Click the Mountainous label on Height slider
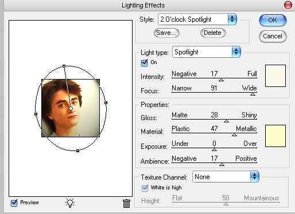Screen dimensions: 295x214 (262, 198)
